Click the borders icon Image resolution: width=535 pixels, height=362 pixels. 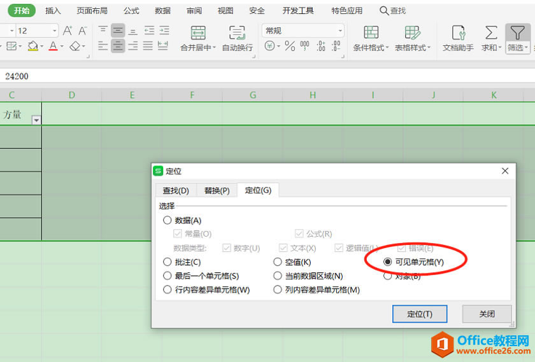tap(11, 46)
